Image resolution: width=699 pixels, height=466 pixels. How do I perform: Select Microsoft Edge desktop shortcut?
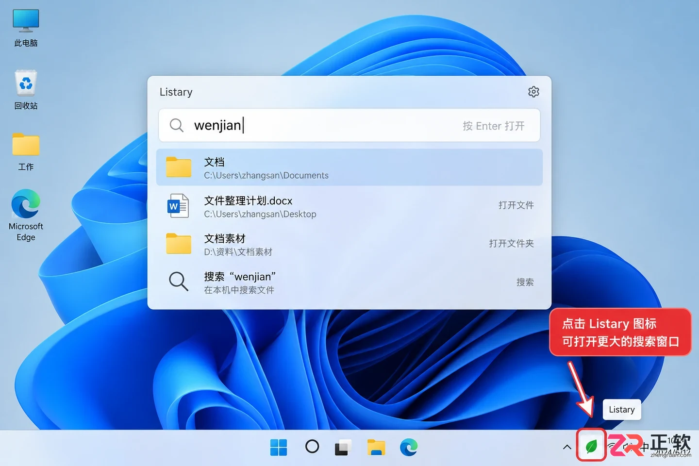[x=26, y=216]
